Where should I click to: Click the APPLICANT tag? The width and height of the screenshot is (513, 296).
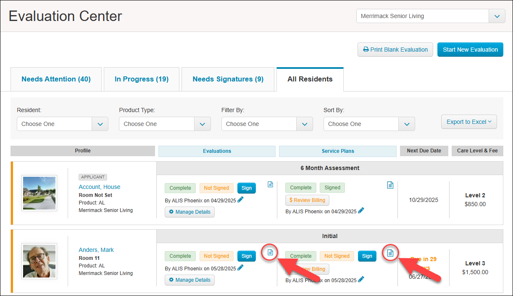point(93,177)
